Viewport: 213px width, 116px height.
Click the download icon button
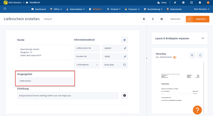153,19
